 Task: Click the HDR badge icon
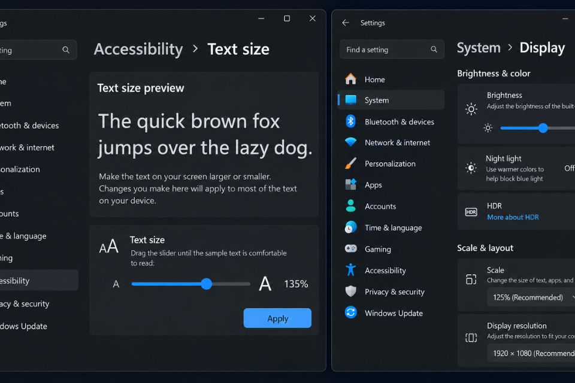471,212
